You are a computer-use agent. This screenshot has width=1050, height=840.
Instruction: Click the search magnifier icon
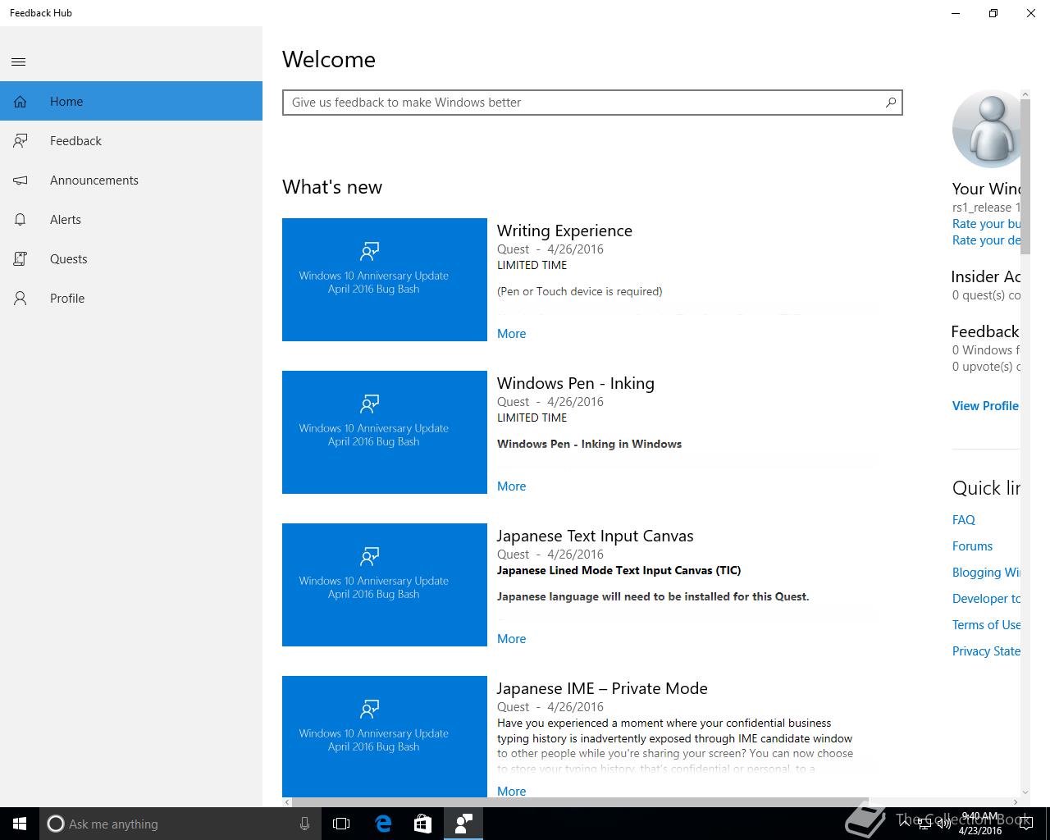[x=891, y=103]
